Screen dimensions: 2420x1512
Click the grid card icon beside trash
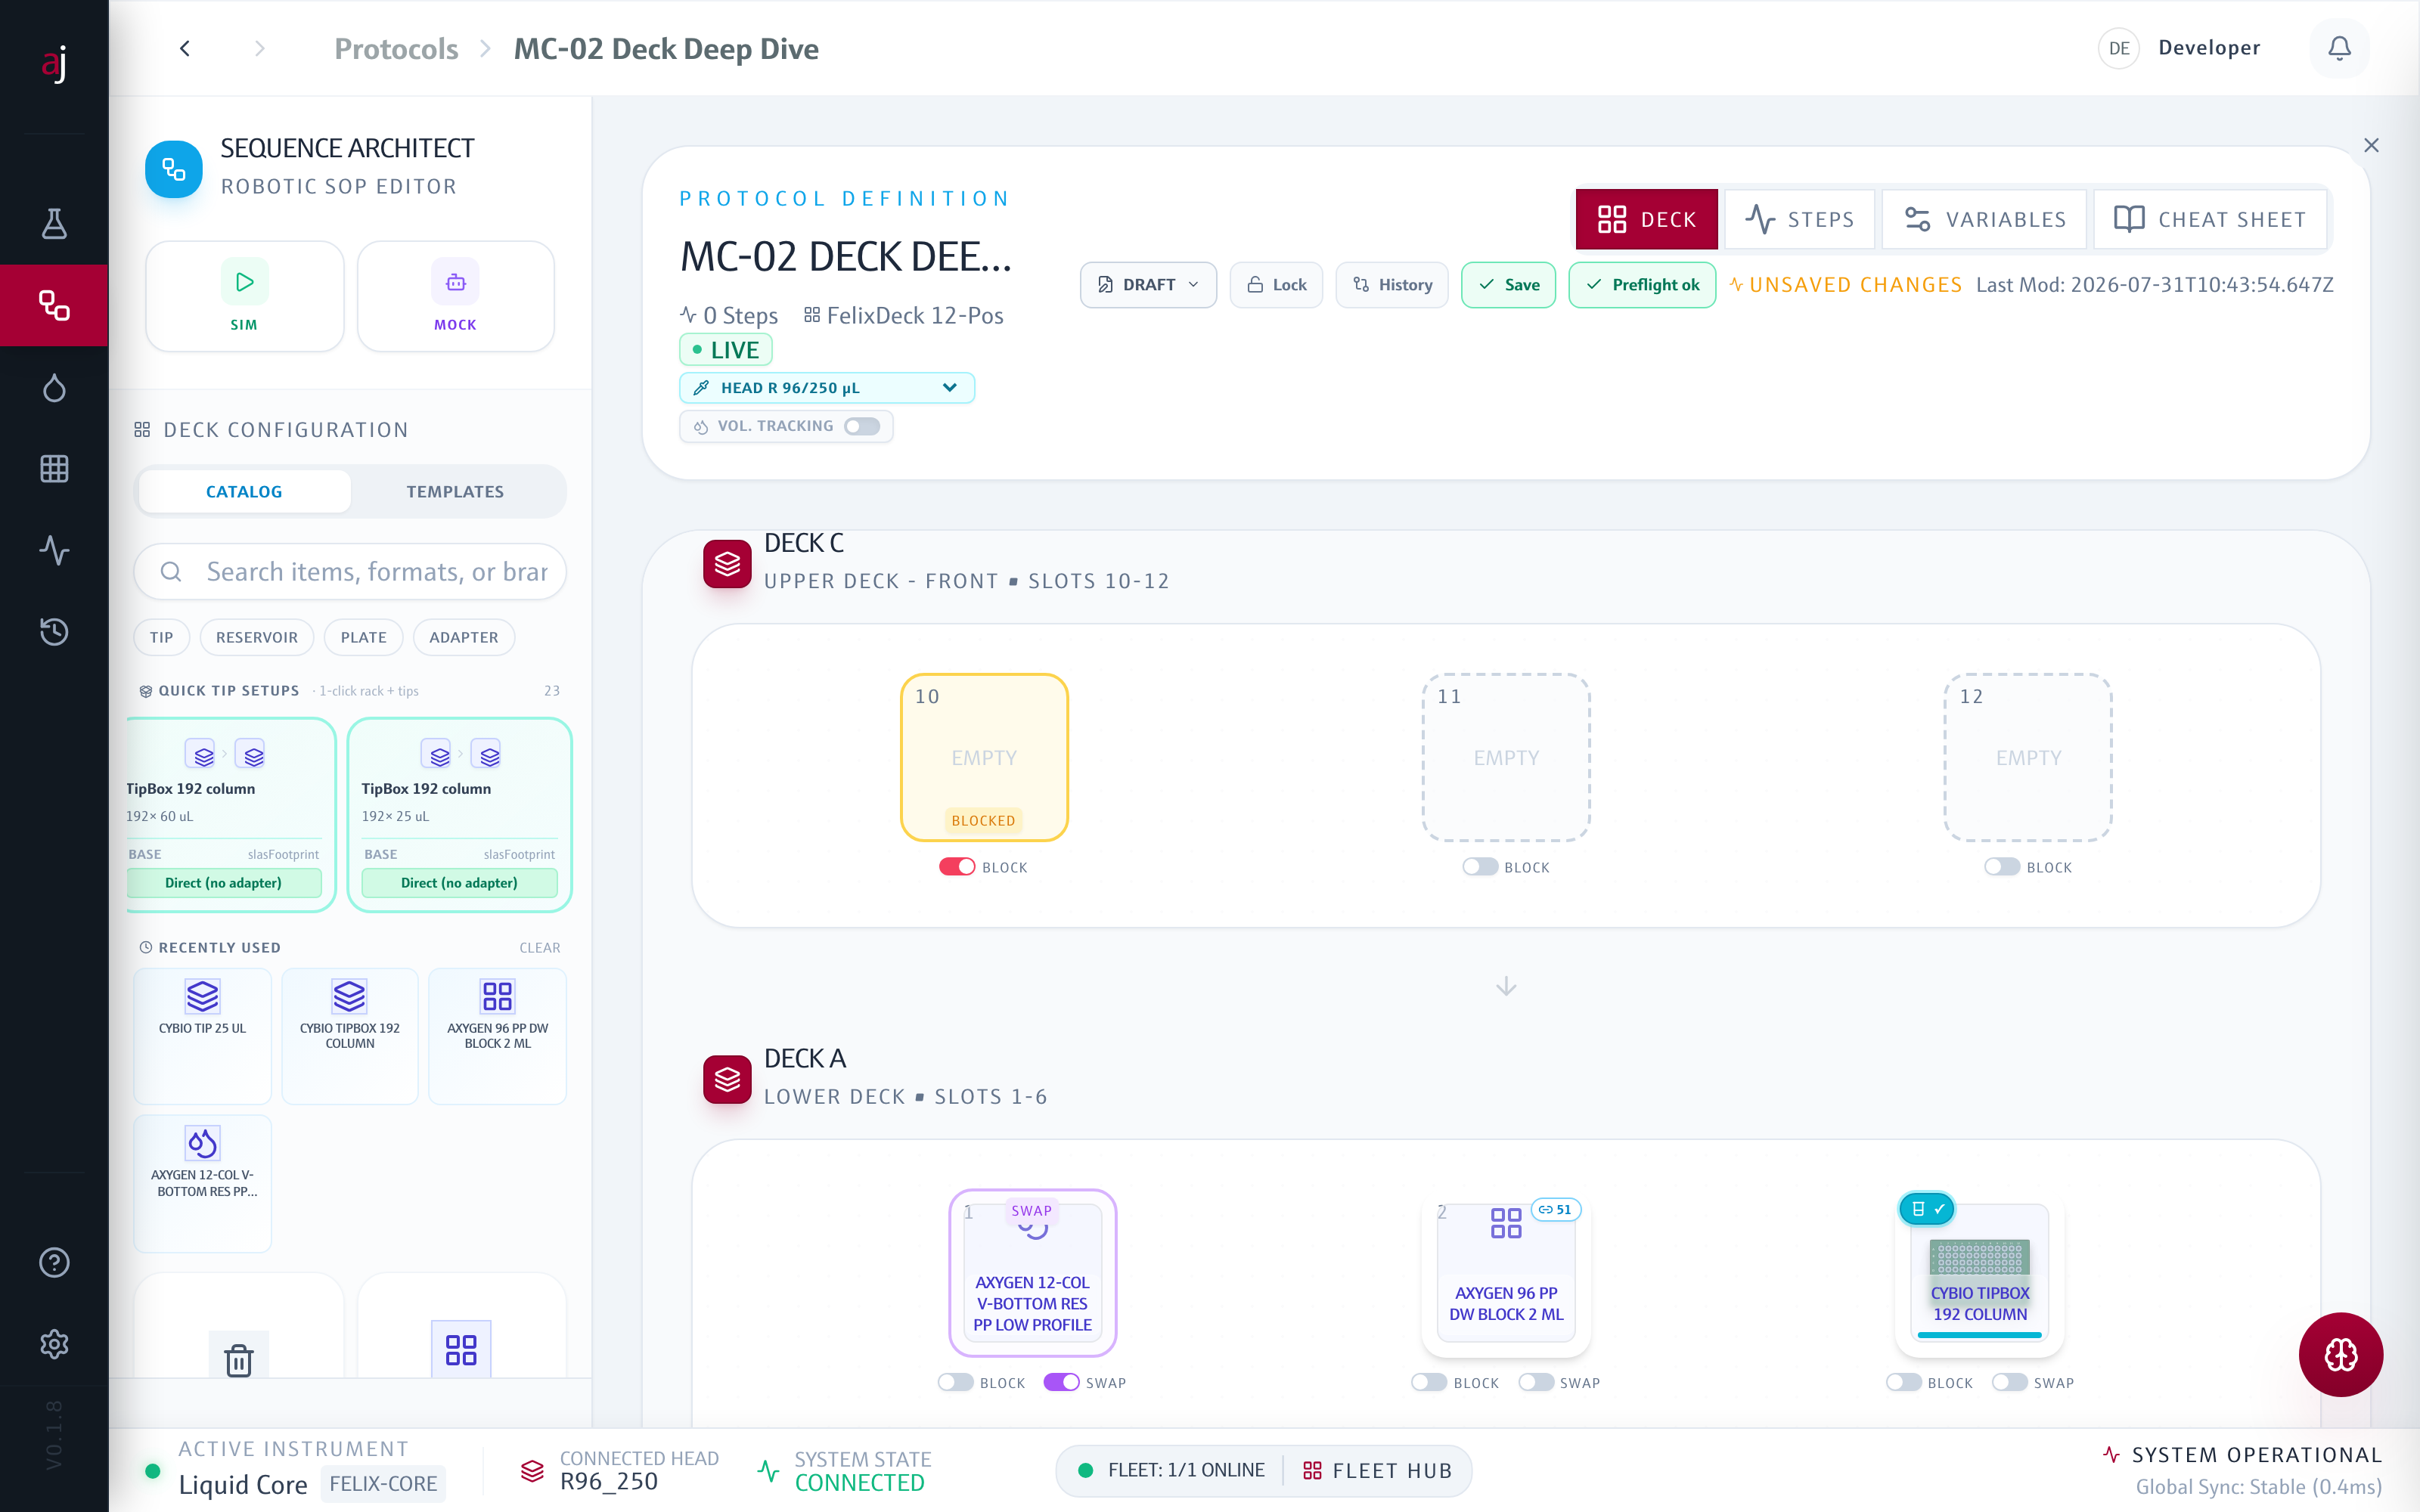461,1350
